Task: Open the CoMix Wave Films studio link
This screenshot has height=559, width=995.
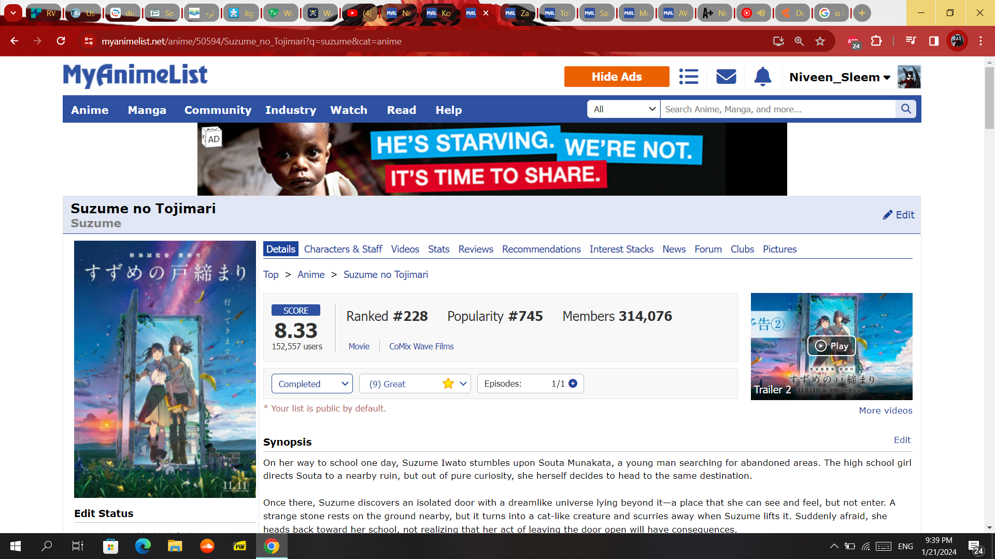Action: click(421, 346)
